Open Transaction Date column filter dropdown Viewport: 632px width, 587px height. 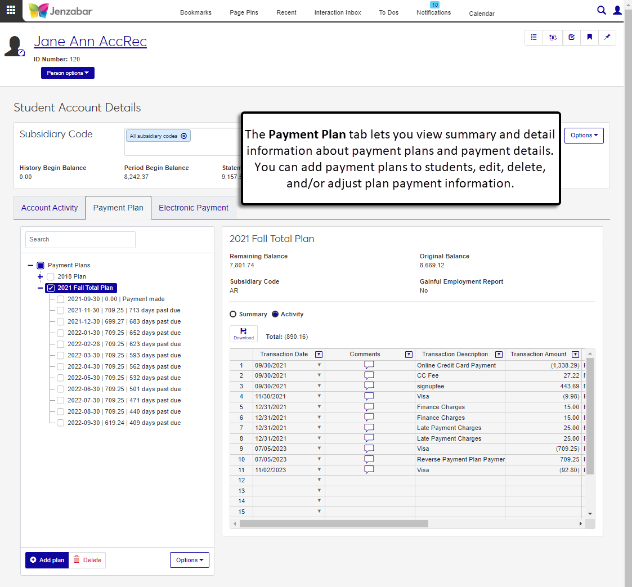(319, 355)
